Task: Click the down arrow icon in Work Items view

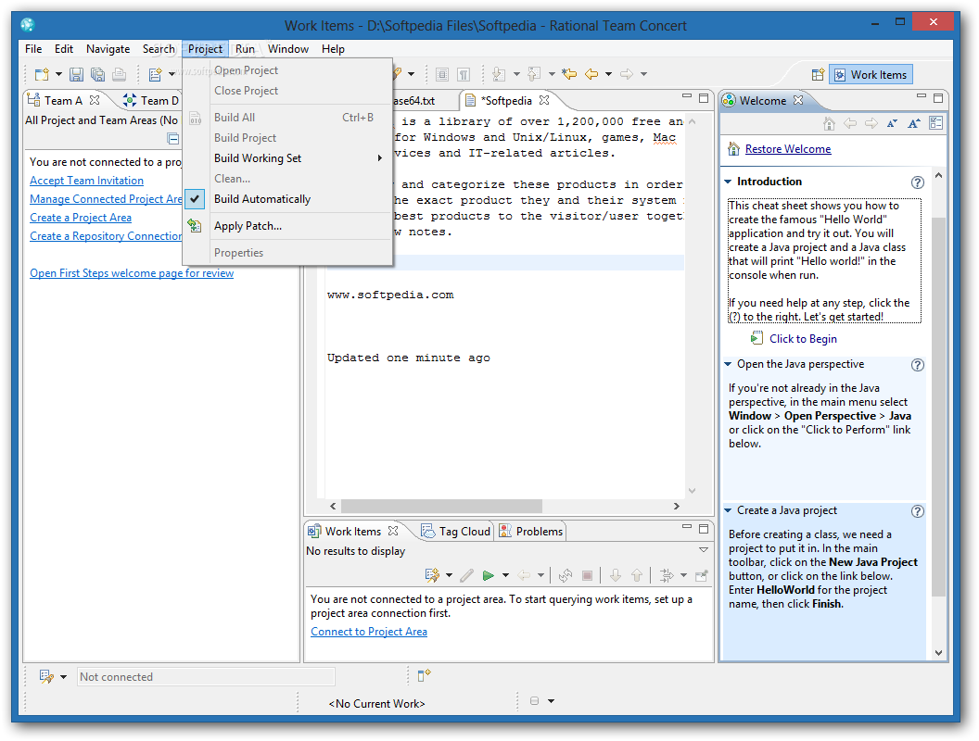Action: tap(615, 575)
